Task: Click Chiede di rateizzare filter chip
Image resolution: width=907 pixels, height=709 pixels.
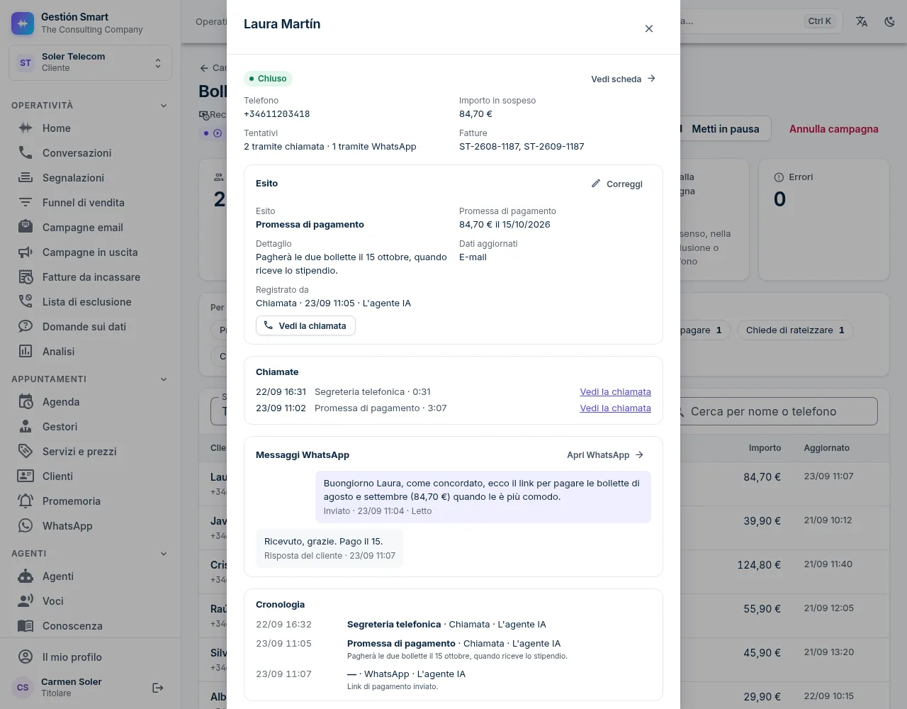Action: pyautogui.click(x=795, y=330)
